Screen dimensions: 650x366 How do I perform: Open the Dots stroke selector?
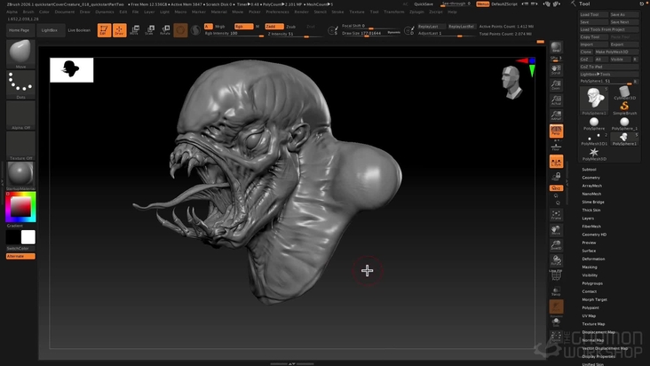[20, 85]
